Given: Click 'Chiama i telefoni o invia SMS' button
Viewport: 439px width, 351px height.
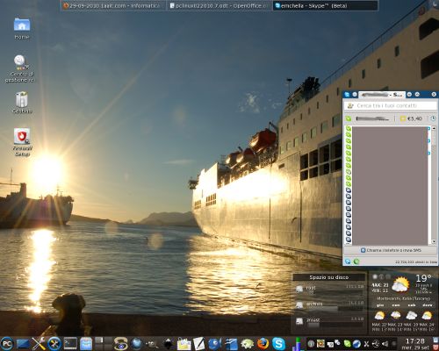Looking at the screenshot, I should tap(391, 250).
